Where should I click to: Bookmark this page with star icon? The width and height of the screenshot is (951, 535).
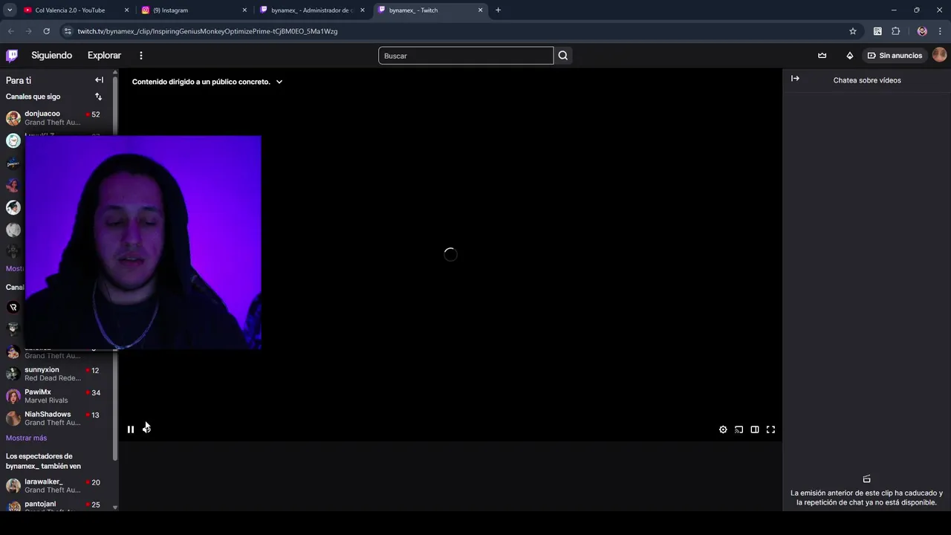click(853, 31)
